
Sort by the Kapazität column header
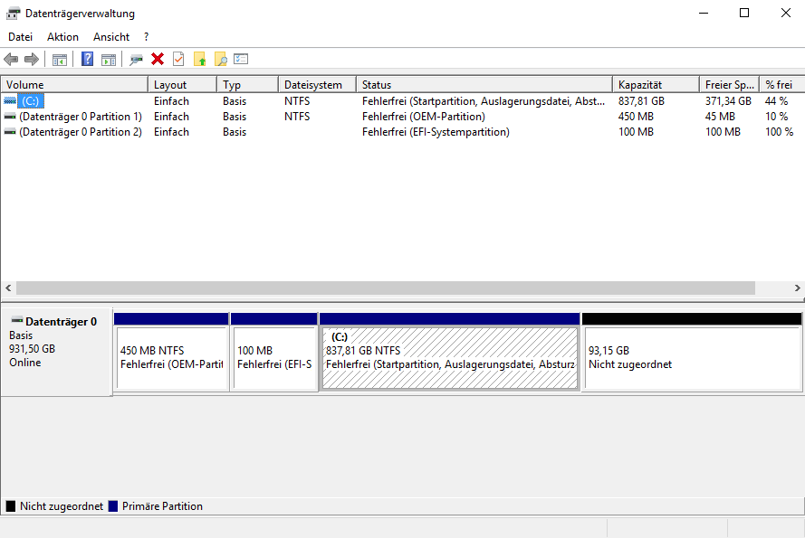[656, 85]
